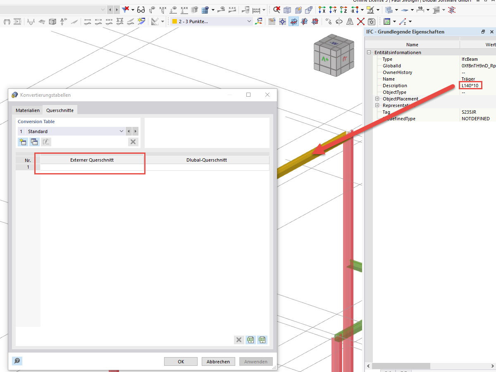Click the rotate icon in second toolbar
The image size is (496, 372).
click(x=339, y=21)
